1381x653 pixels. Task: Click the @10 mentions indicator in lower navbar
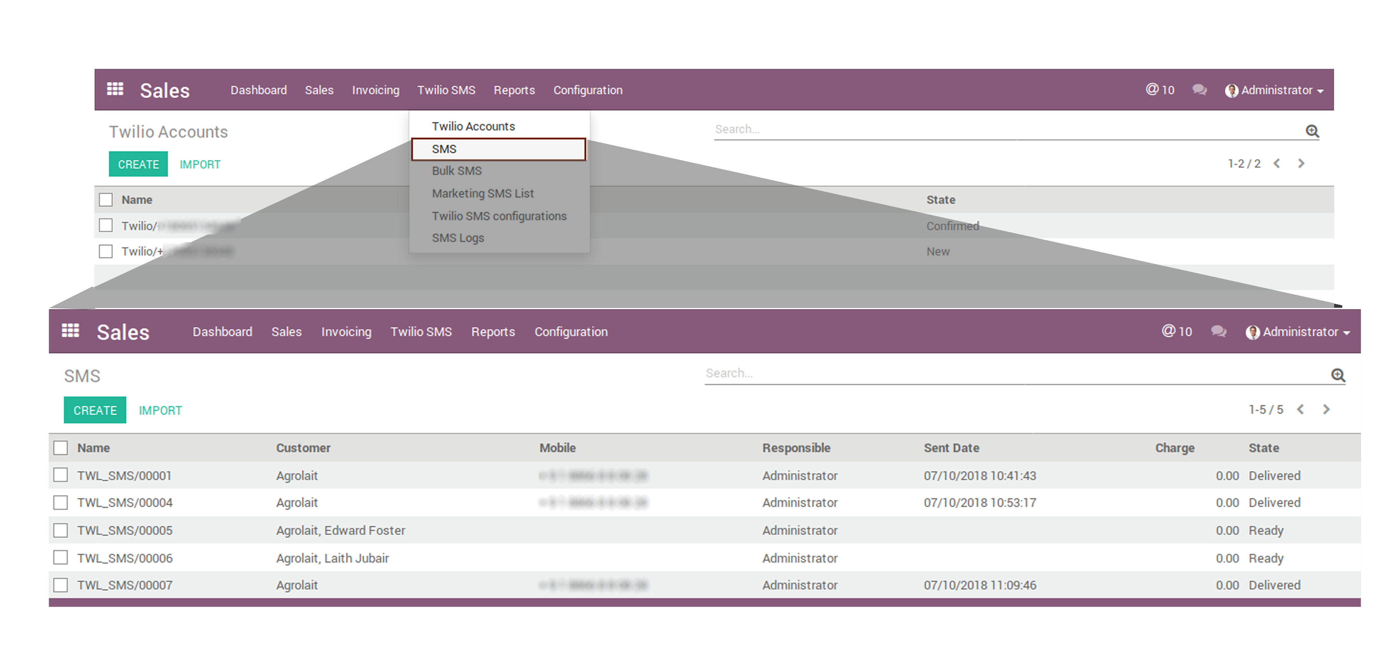point(1177,331)
